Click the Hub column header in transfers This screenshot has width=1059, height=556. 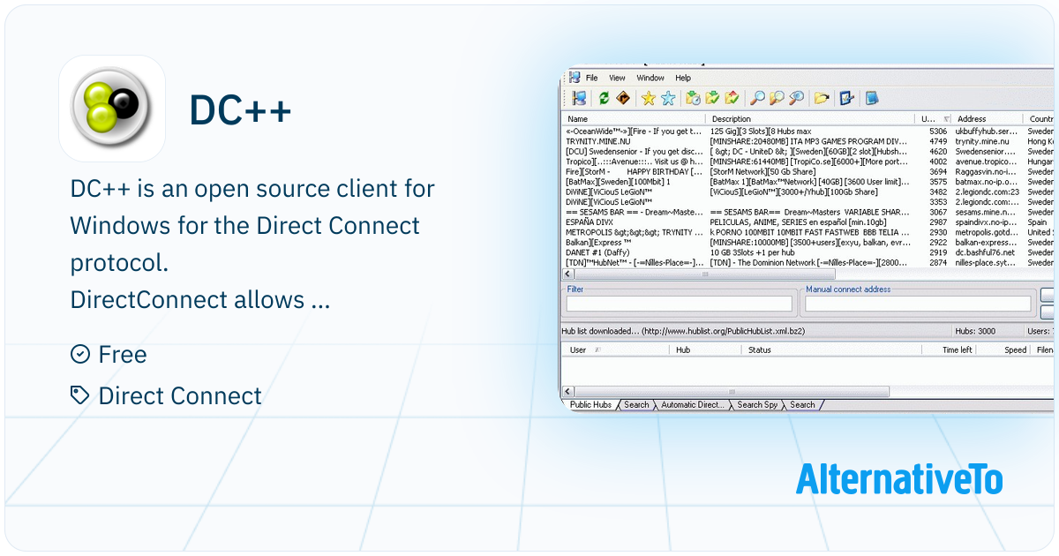[x=706, y=349]
